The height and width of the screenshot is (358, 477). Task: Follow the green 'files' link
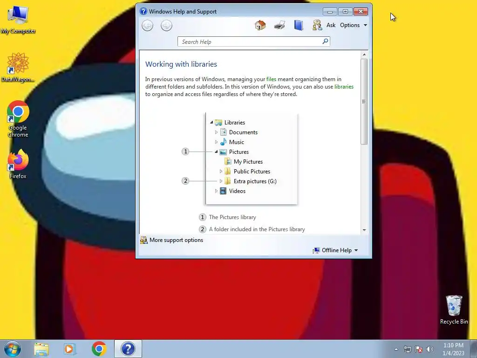pos(271,79)
